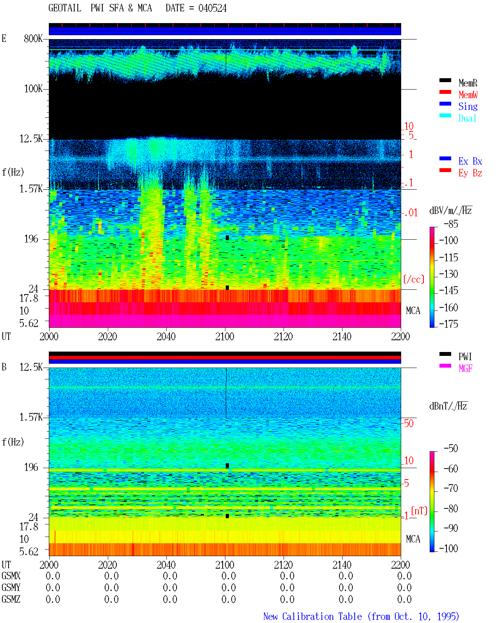Click the 100K frequency axis label
The image size is (500, 623).
coord(33,89)
